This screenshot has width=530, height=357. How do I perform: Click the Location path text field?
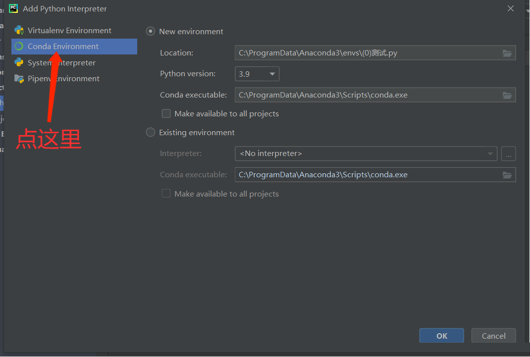[x=367, y=53]
